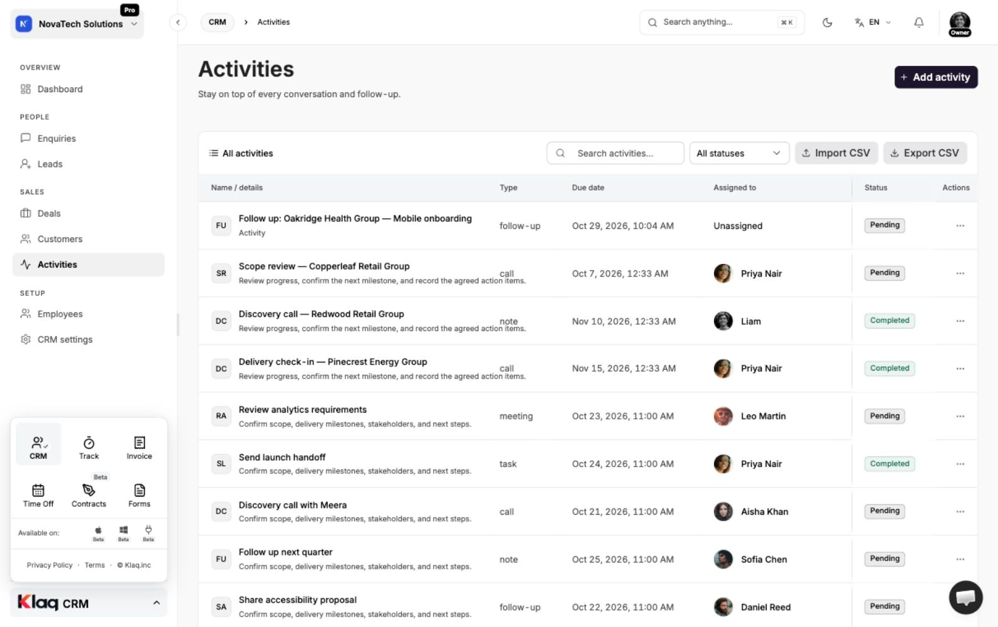Open Customers in the sidebar
Screen dimensions: 998x627
[88, 239]
